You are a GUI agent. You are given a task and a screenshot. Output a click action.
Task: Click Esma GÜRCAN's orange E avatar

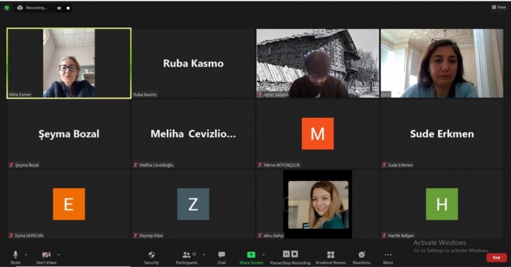point(69,205)
